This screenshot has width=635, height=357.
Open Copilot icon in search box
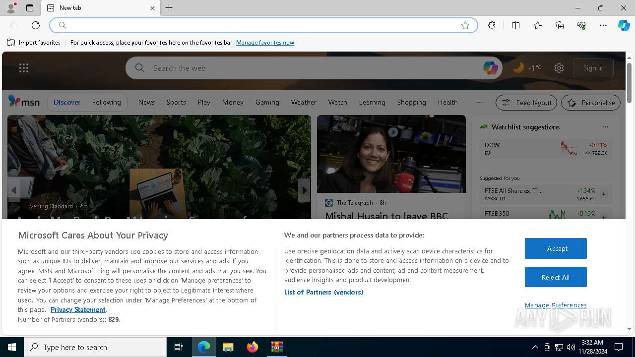490,68
